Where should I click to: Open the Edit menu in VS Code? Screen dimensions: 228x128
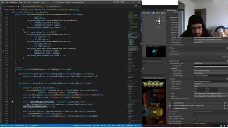[7, 2]
